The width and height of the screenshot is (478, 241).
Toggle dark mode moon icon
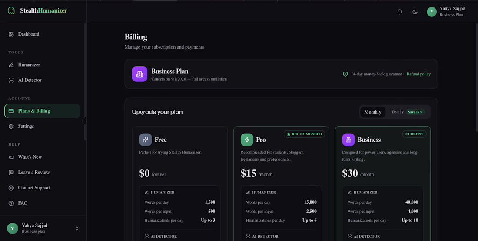(415, 12)
